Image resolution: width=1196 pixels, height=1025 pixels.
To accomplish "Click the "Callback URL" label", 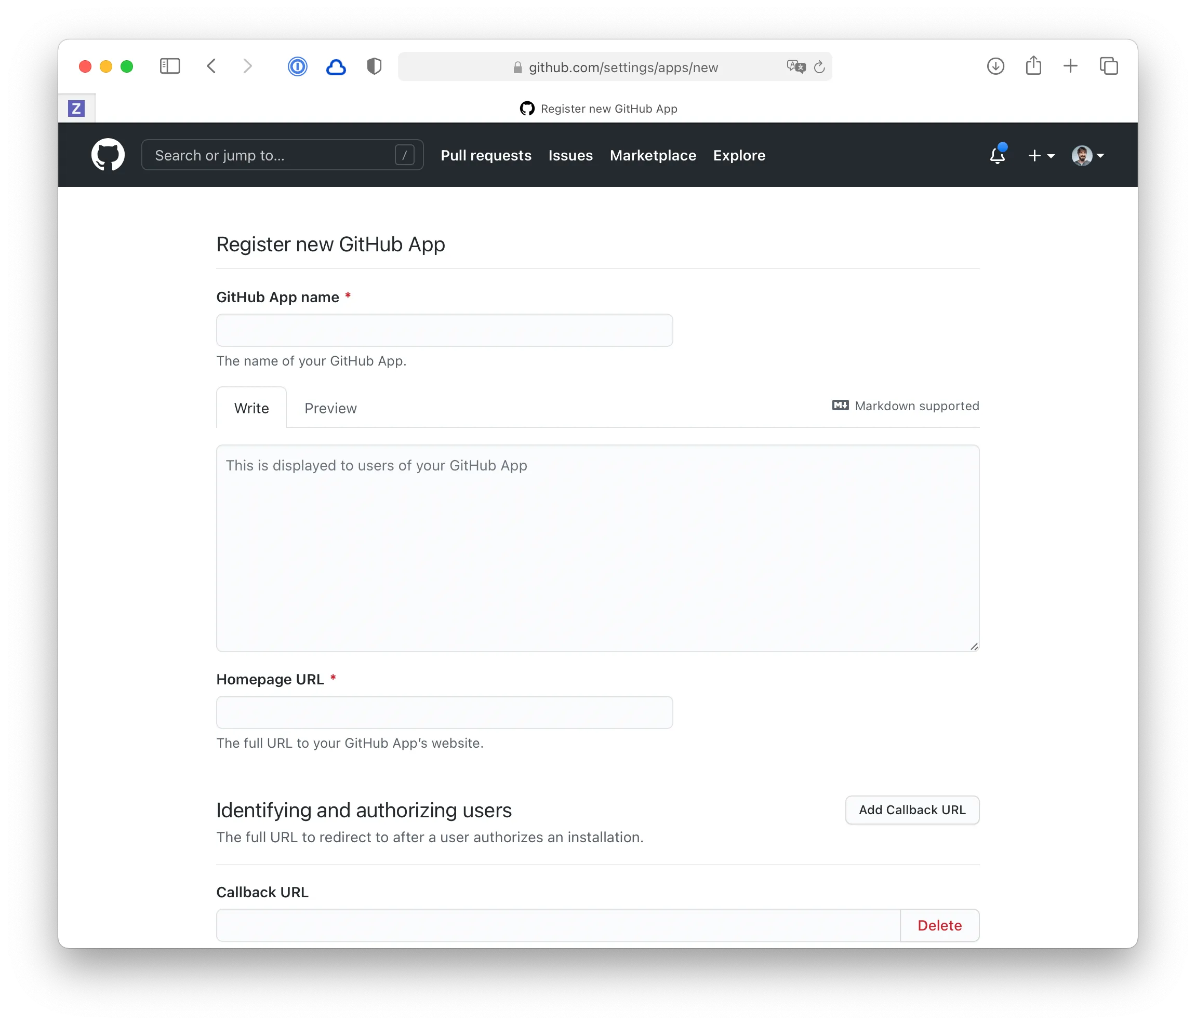I will (262, 892).
